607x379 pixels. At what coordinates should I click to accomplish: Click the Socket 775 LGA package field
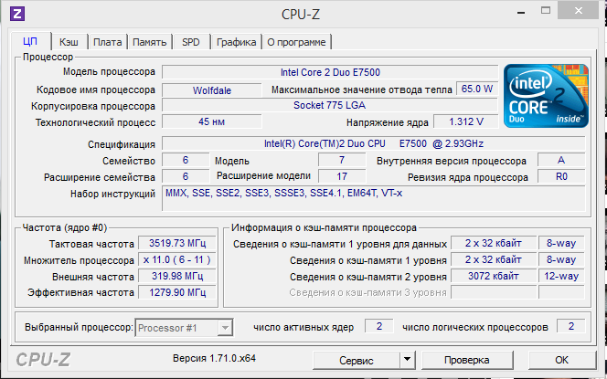coord(329,105)
